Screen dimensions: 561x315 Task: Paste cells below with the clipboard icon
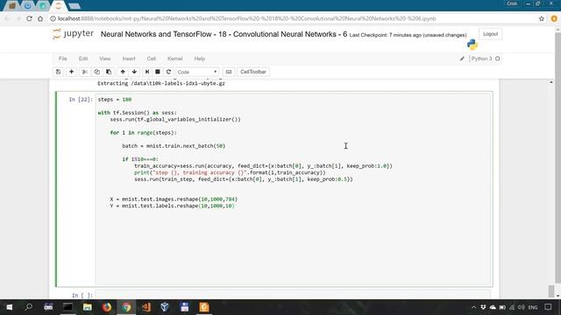(109, 72)
